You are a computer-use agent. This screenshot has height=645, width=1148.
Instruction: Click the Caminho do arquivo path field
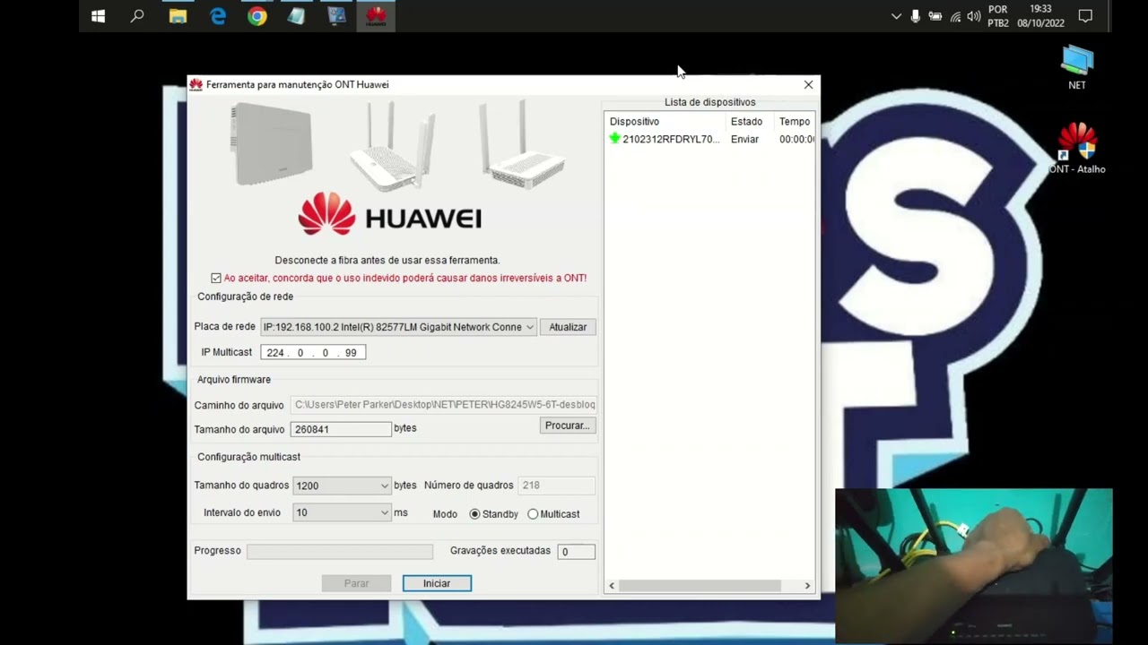click(443, 405)
